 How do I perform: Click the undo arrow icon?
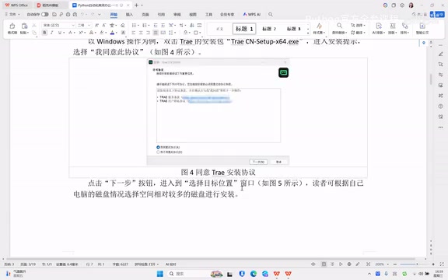coord(82,14)
